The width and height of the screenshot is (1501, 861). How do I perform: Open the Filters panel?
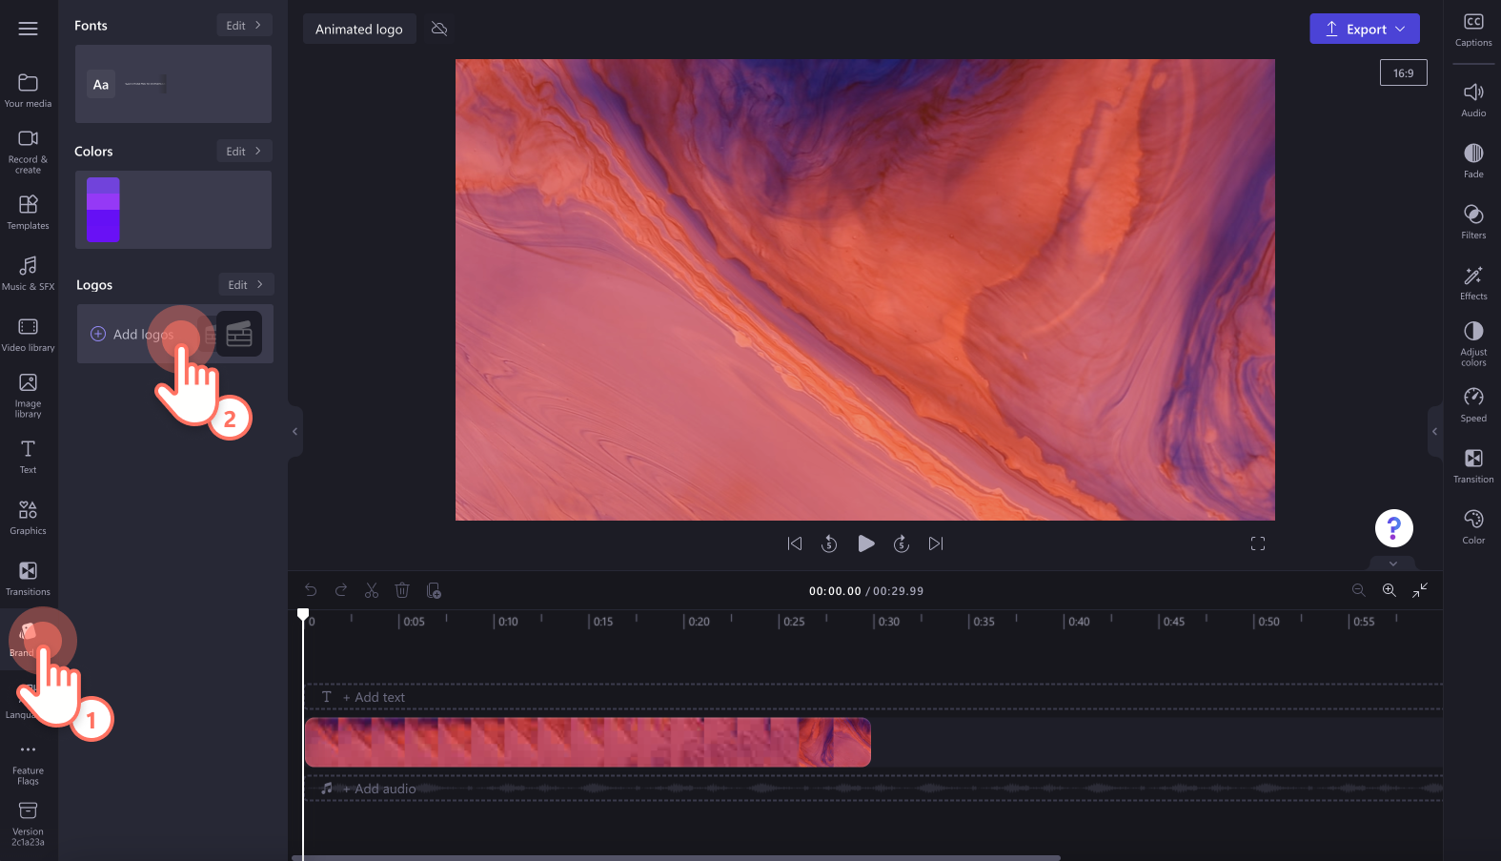point(1473,222)
